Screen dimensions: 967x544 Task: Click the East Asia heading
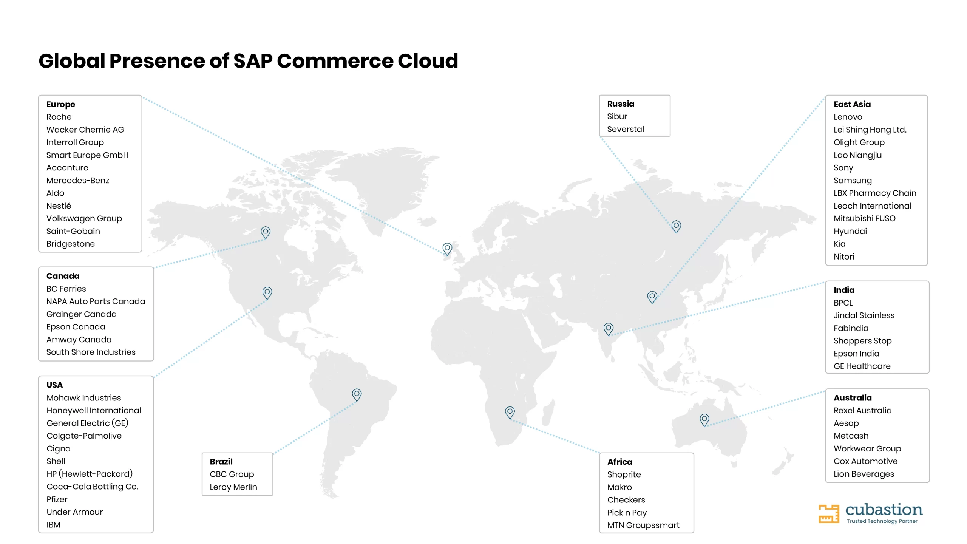(x=852, y=104)
